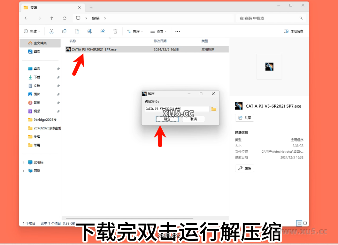This screenshot has height=245, width=338.
Task: Rename the file using the rename icon
Action: pos(90,31)
